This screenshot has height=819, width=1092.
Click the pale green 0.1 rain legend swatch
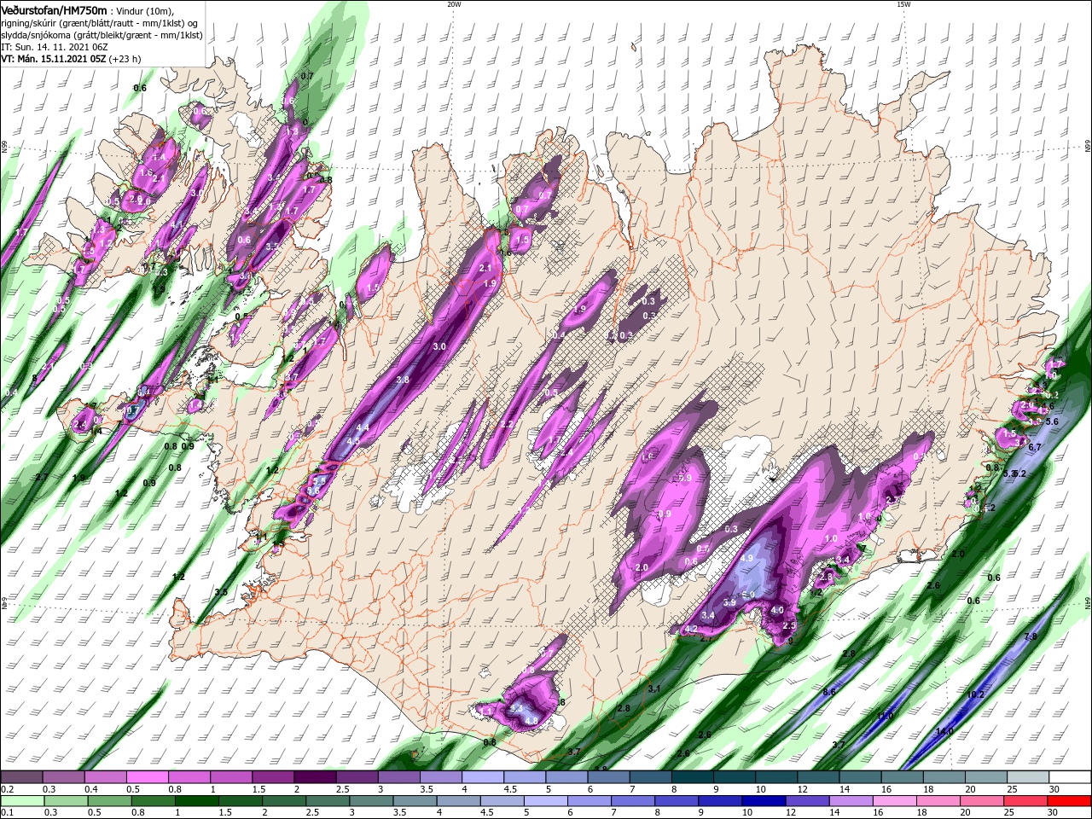[x=20, y=801]
